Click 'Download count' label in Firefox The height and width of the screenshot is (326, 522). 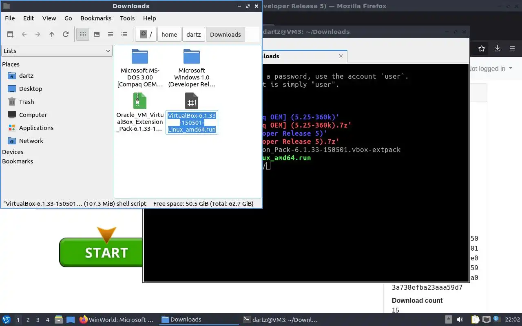[417, 301]
